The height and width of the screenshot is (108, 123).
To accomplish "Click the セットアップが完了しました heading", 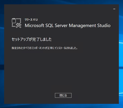I will coord(32,39).
